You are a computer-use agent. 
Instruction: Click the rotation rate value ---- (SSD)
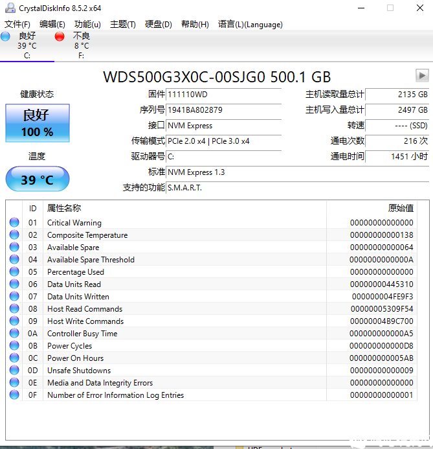coord(397,126)
